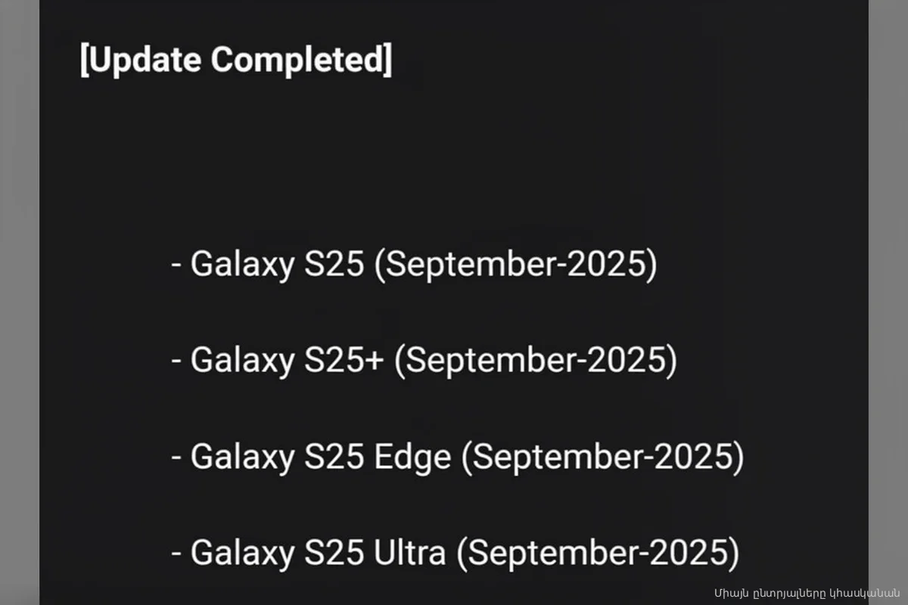Click the "[Update Completed]" heading
This screenshot has width=908, height=605.
[x=236, y=60]
